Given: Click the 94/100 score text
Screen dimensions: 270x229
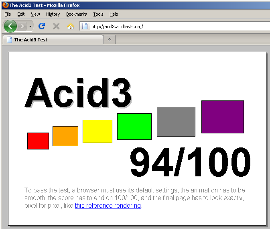Looking at the screenshot, I should click(190, 162).
